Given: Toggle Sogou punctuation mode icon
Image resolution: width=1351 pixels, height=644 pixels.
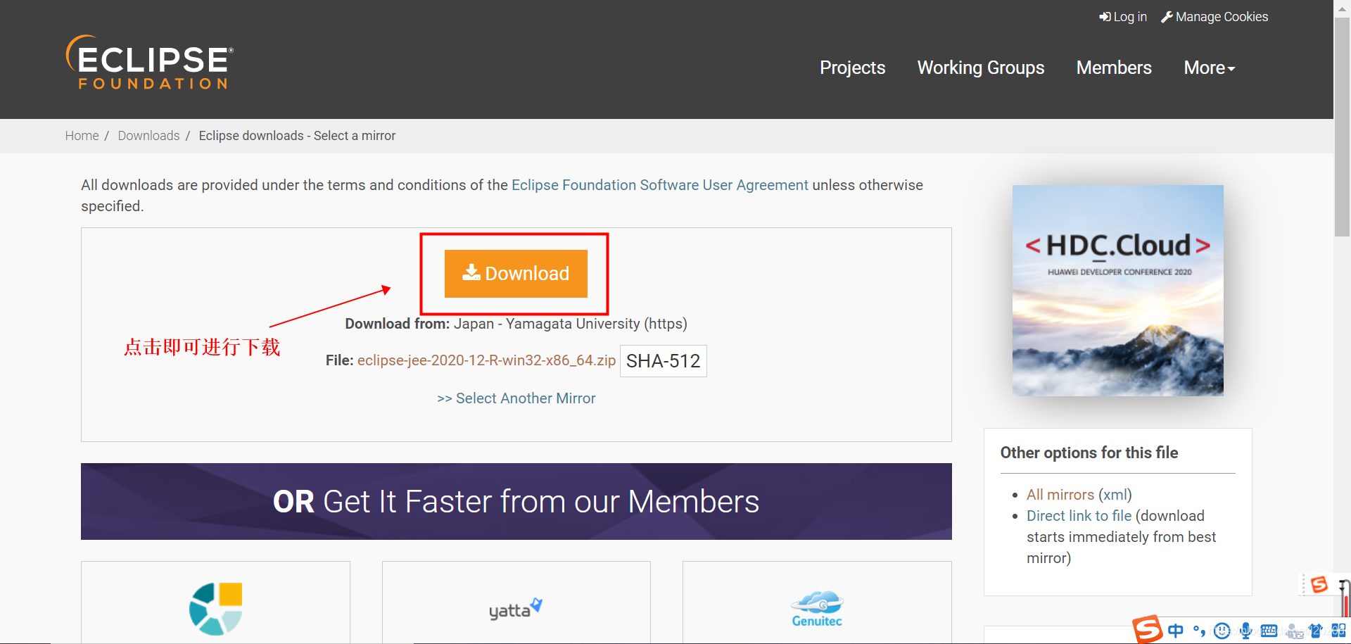Looking at the screenshot, I should (x=1199, y=631).
